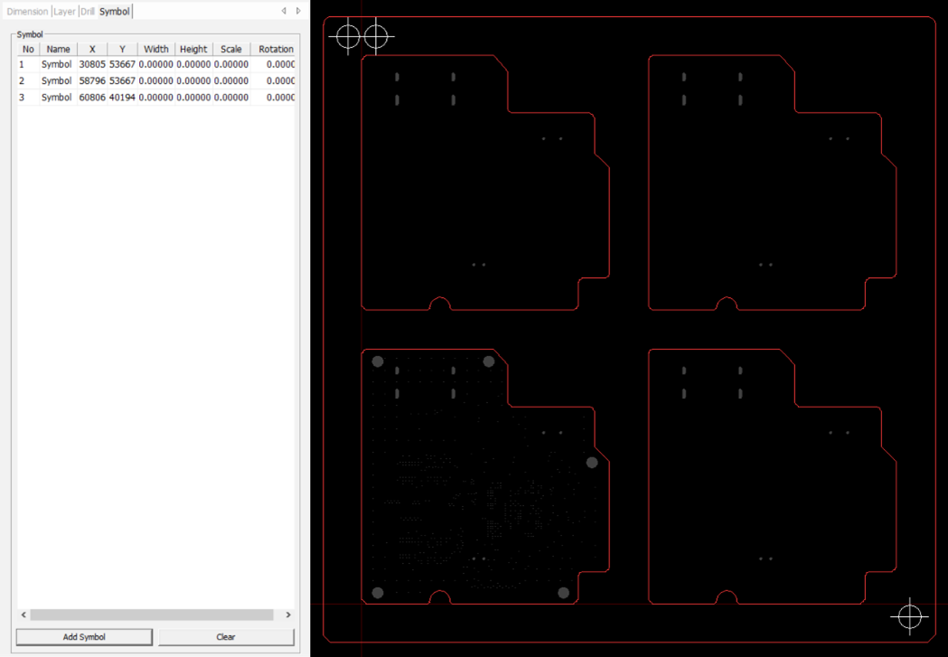Click the leftmost fiducial crosshair at top-left
The width and height of the screenshot is (948, 657).
[348, 36]
